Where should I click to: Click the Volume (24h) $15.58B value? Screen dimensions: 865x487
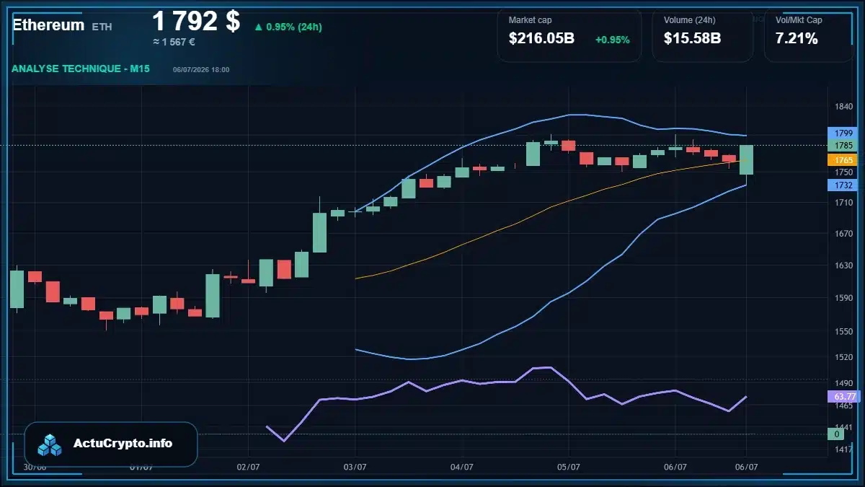692,38
